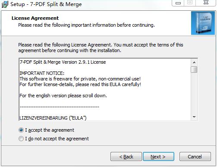This screenshot has height=167, width=217.
Task: Click the 'IMPORTANT NOTICE:' line in the license text
Action: coord(42,73)
